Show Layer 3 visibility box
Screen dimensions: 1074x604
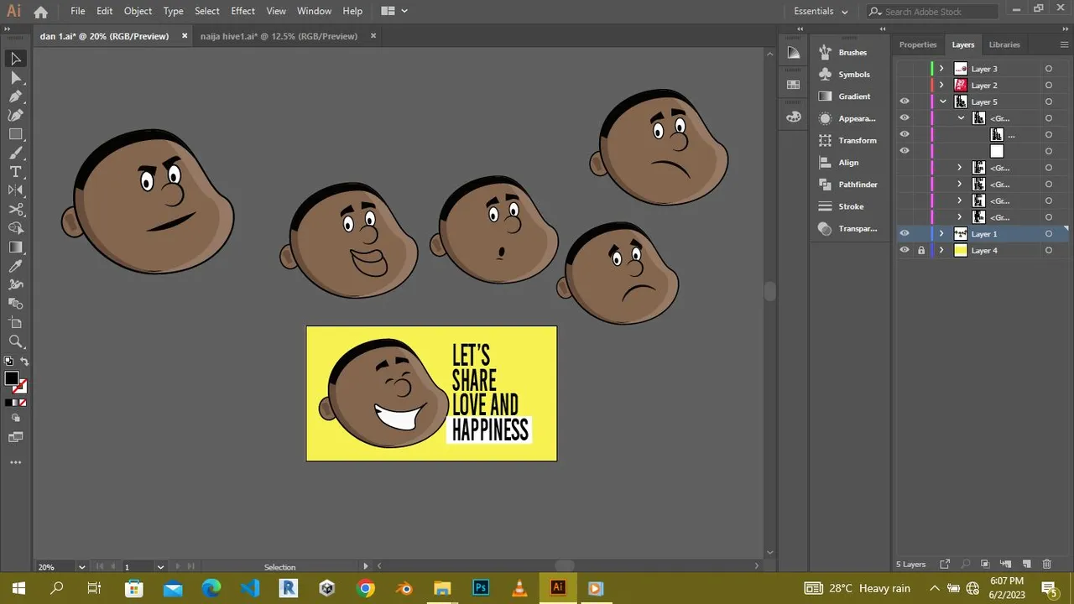(905, 69)
